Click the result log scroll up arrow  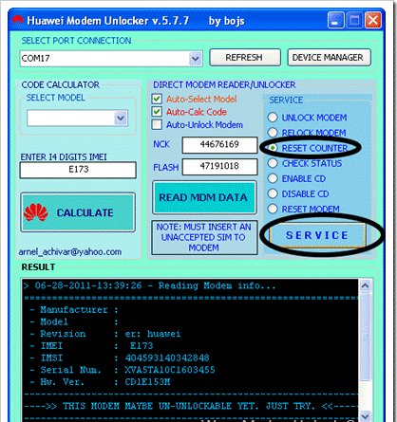coord(365,285)
